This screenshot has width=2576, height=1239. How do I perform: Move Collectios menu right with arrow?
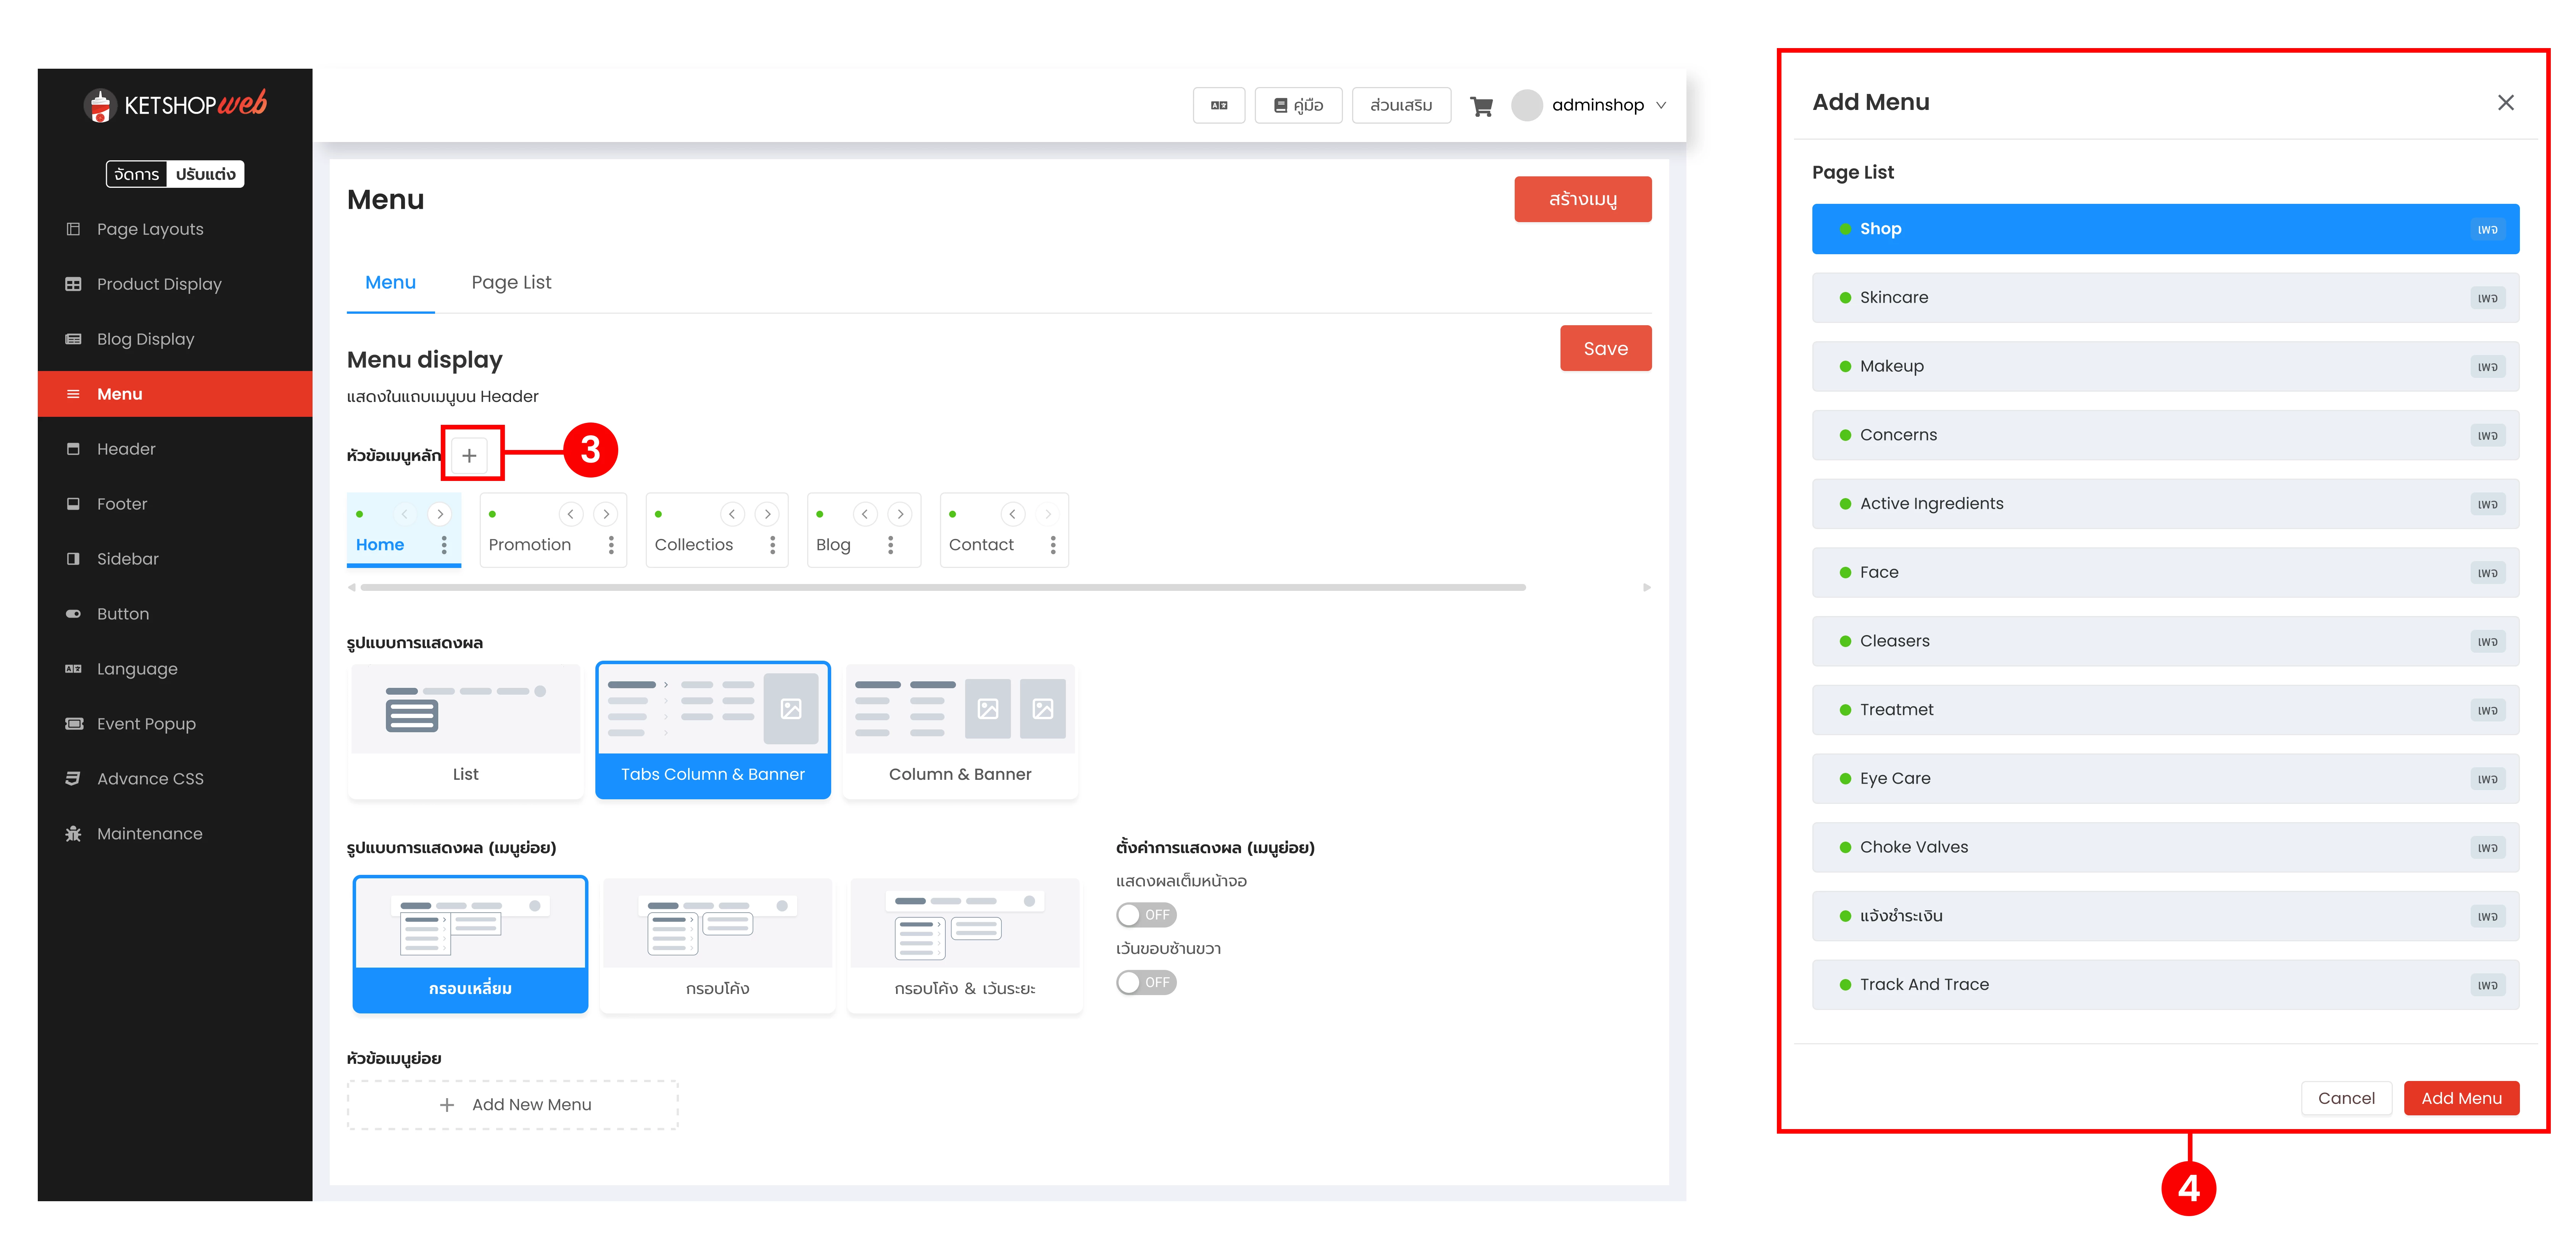tap(767, 514)
